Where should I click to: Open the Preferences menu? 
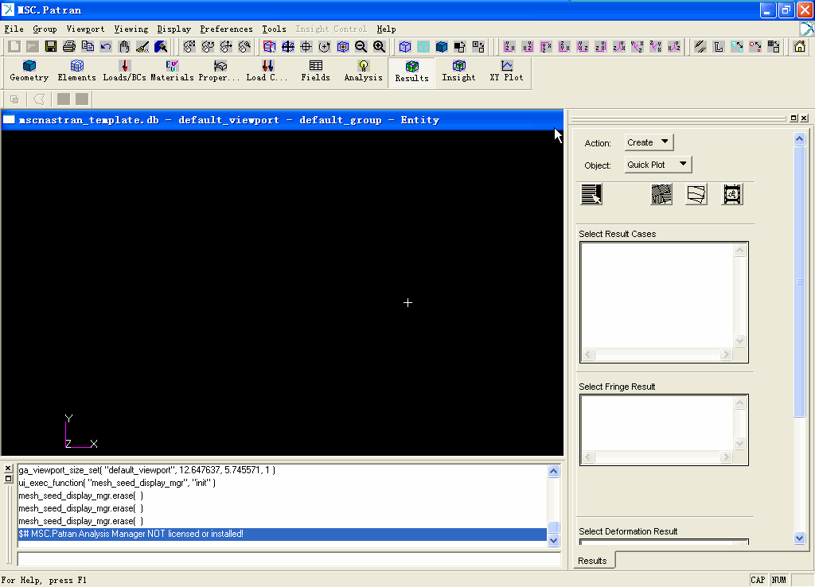[x=226, y=29]
